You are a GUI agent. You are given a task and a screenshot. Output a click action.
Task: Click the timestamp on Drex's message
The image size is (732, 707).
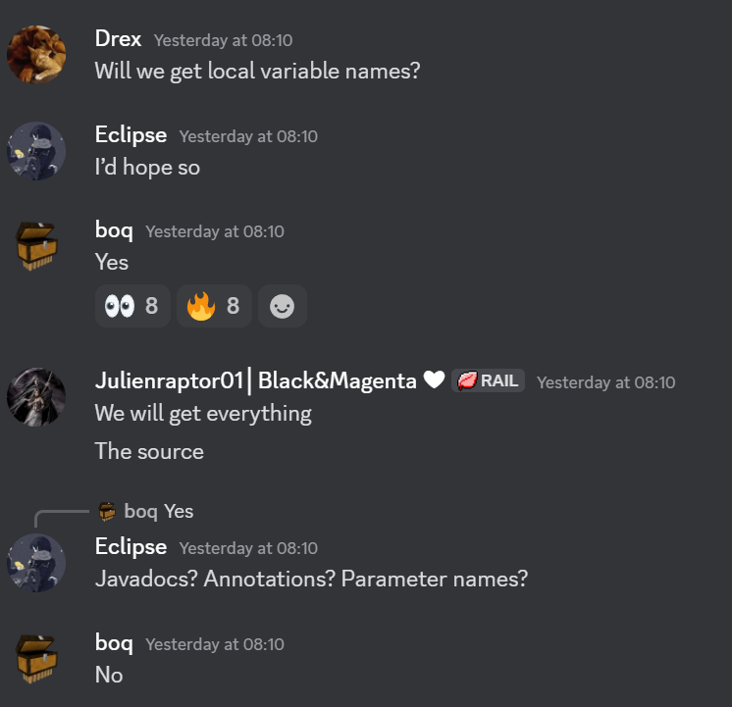(223, 40)
